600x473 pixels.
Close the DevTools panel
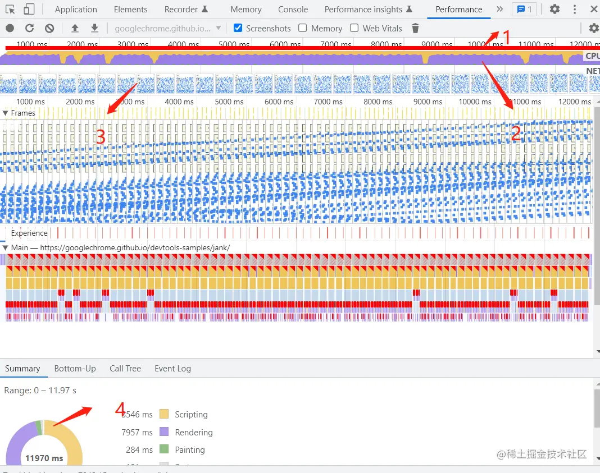594,9
